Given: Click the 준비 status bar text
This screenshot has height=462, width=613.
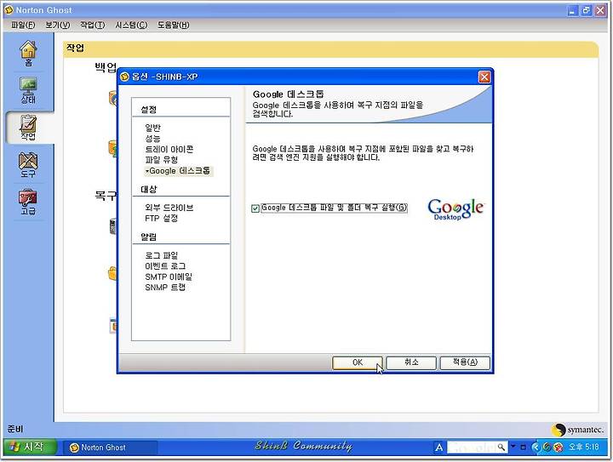Looking at the screenshot, I should pos(15,429).
